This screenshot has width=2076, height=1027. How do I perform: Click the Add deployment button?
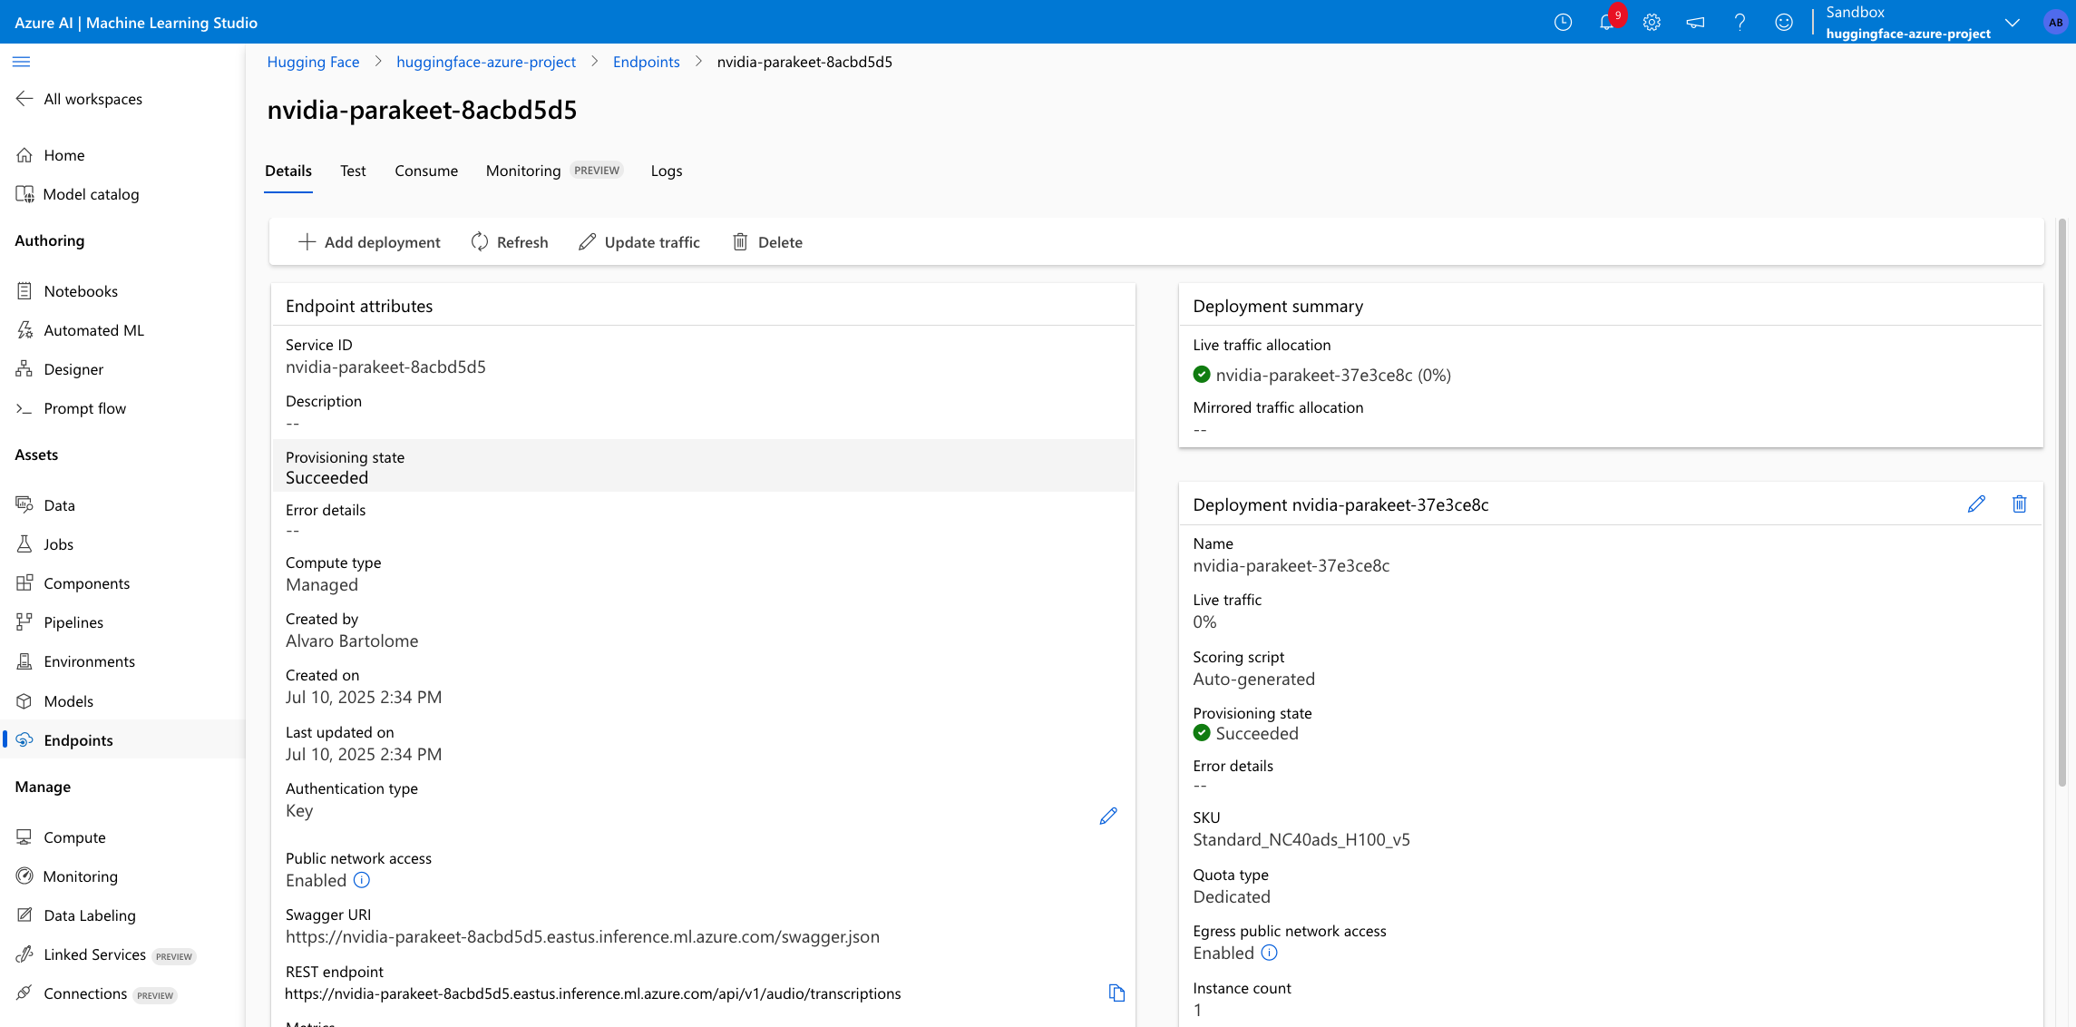click(x=369, y=242)
